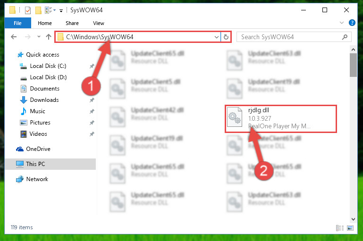This screenshot has width=363, height=241.
Task: Click the New Folder quick access icon
Action: click(x=38, y=10)
